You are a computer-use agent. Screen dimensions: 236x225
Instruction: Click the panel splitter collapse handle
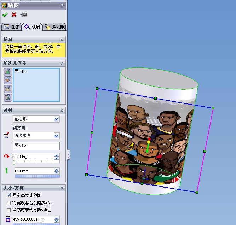tap(69, 154)
